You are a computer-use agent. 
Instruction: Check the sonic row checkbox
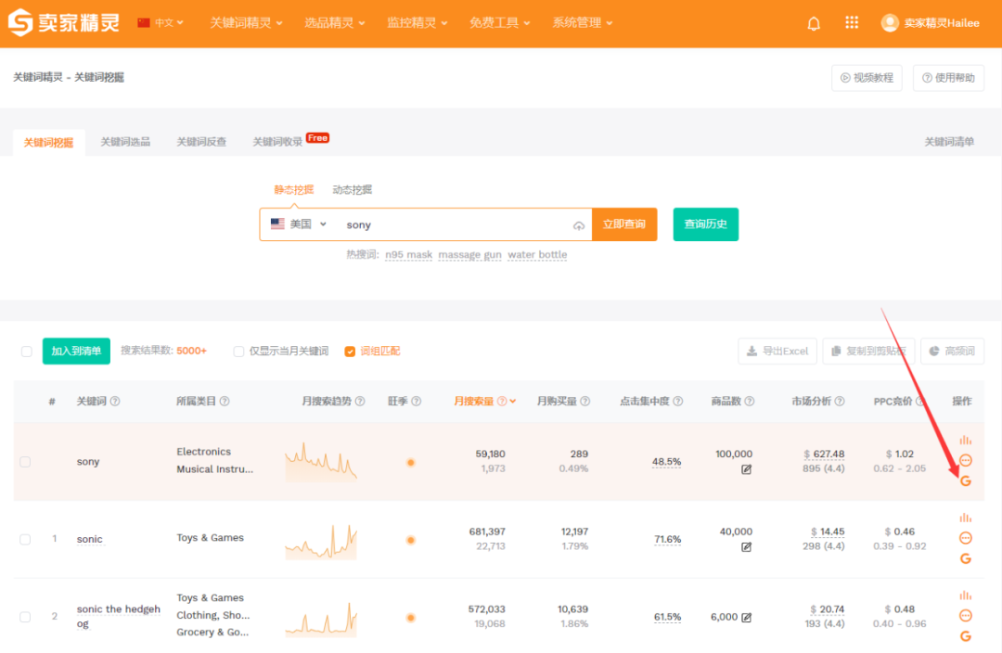tap(25, 539)
